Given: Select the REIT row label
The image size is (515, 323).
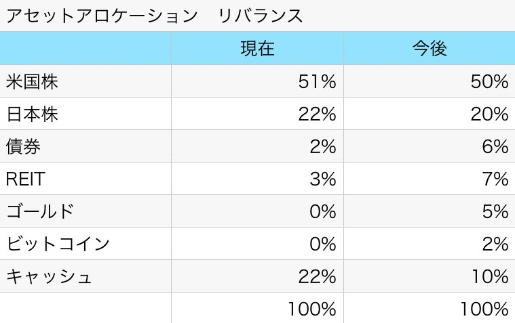Looking at the screenshot, I should [x=25, y=179].
